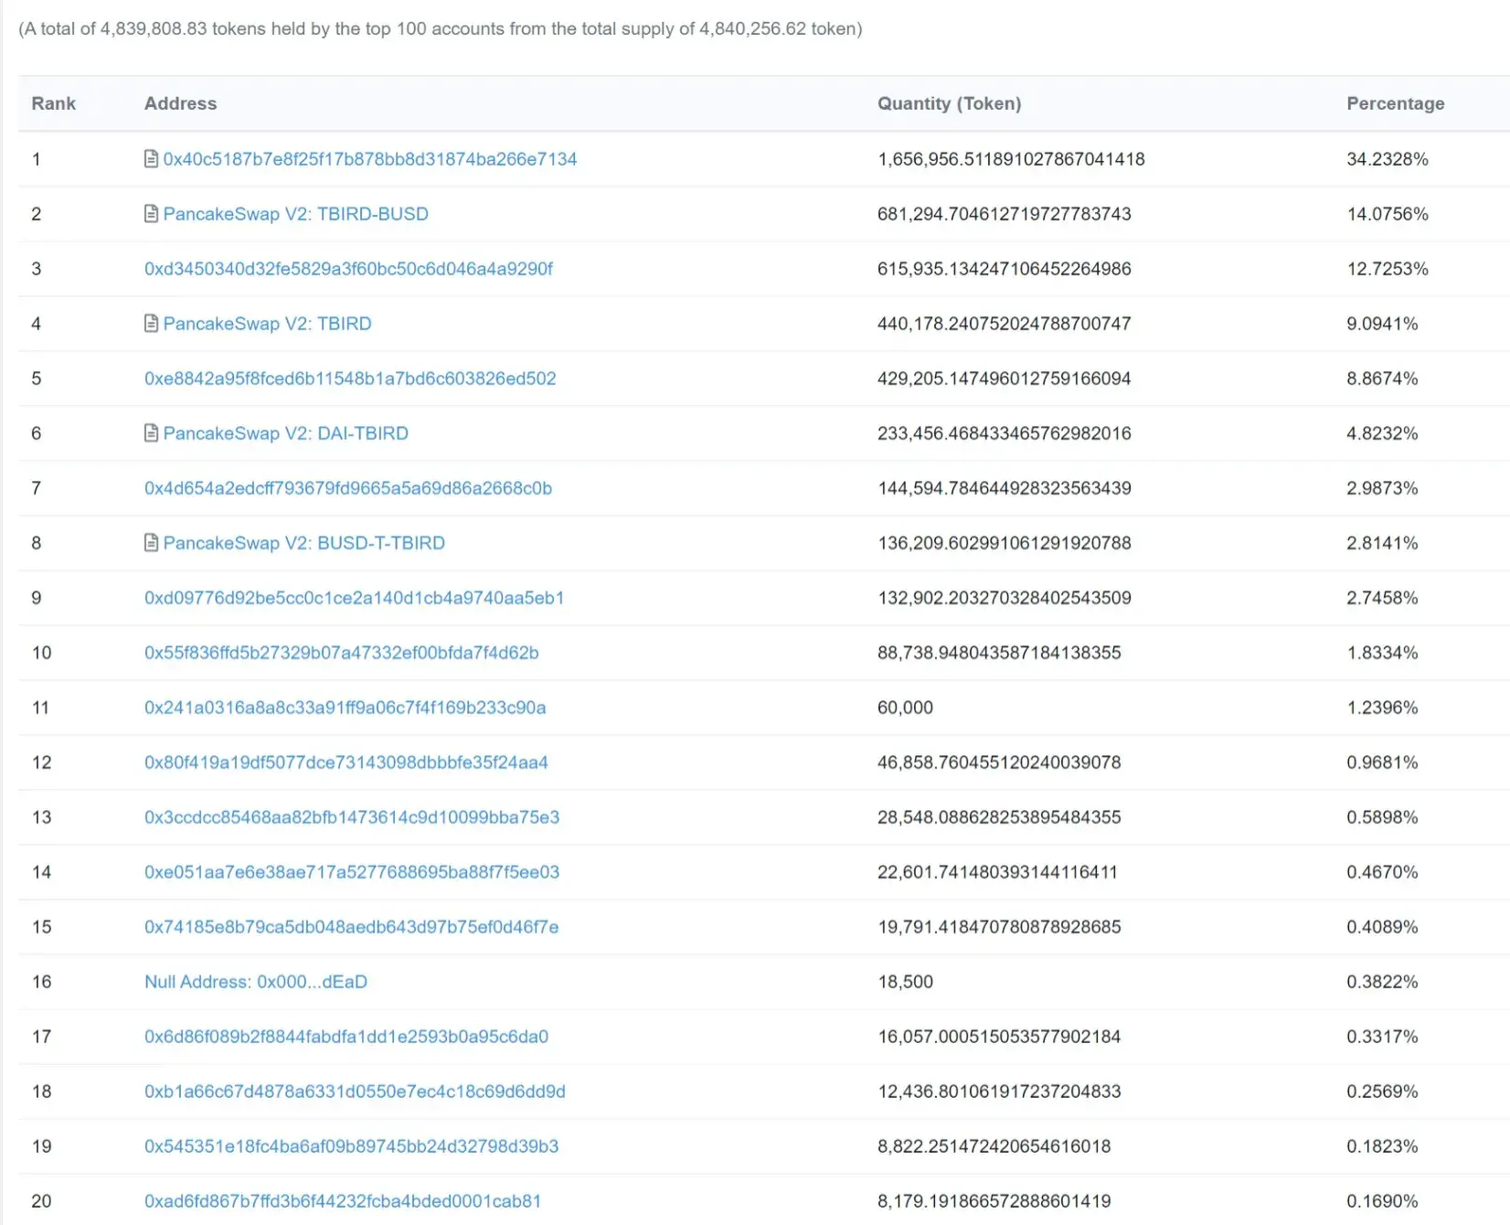Viewport: 1510px width, 1225px height.
Task: Select quantity 440,178.240752024788700747
Action: (1005, 324)
